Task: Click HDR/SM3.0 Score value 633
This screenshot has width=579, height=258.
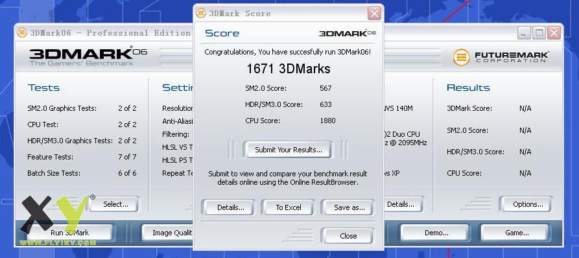Action: pos(325,104)
